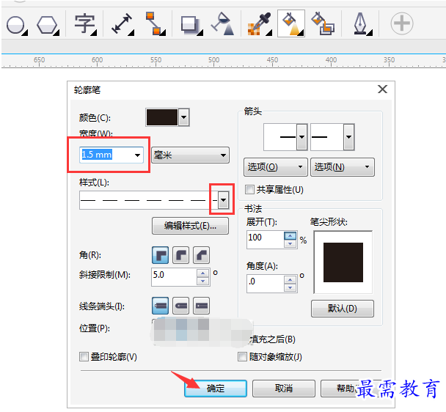Choose the butt line cap icon
Screen dimensions: 446x412
(x=160, y=306)
